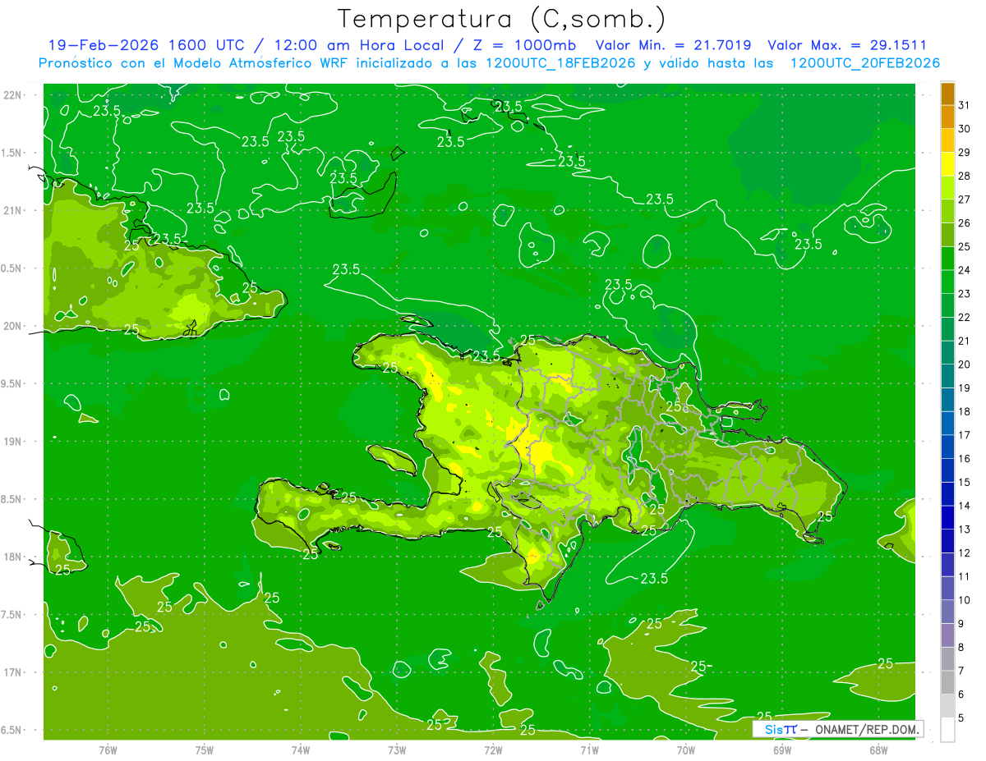Click the '73W' longitude axis label

397,750
